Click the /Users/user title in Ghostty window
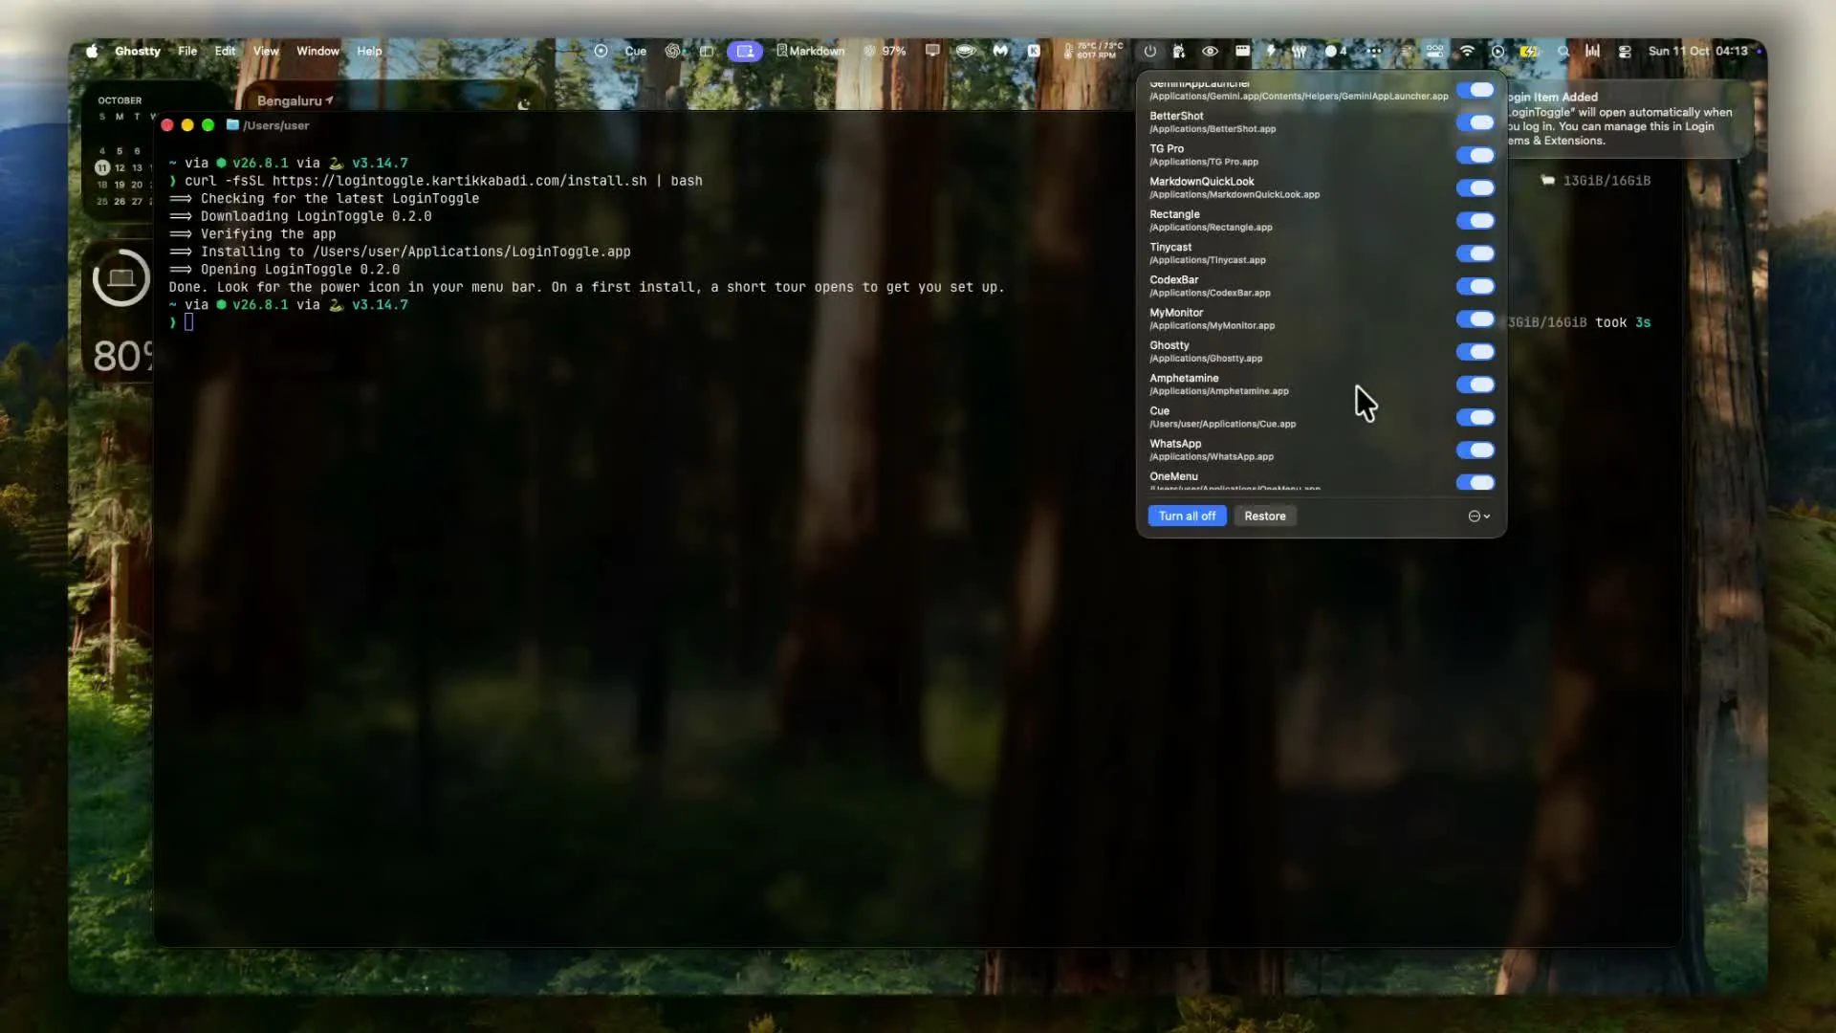Screen dimensions: 1836x1033 point(275,125)
